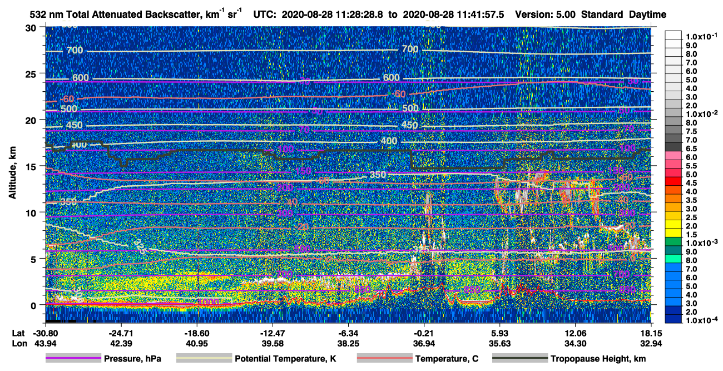Click the altitude tick label '10'
Image resolution: width=723 pixels, height=371 pixels.
pyautogui.click(x=32, y=212)
